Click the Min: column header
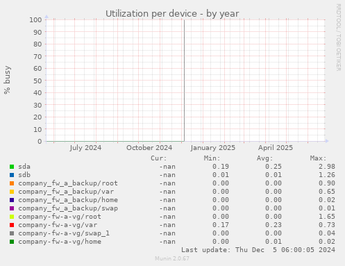The image size is (345, 266). 212,158
